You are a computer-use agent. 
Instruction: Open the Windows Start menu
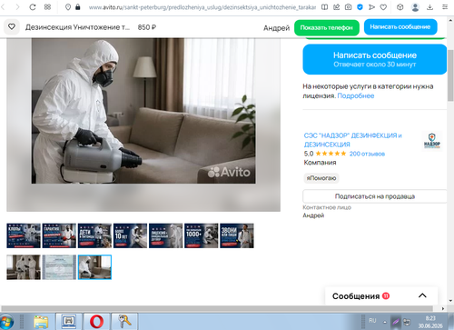(6, 322)
